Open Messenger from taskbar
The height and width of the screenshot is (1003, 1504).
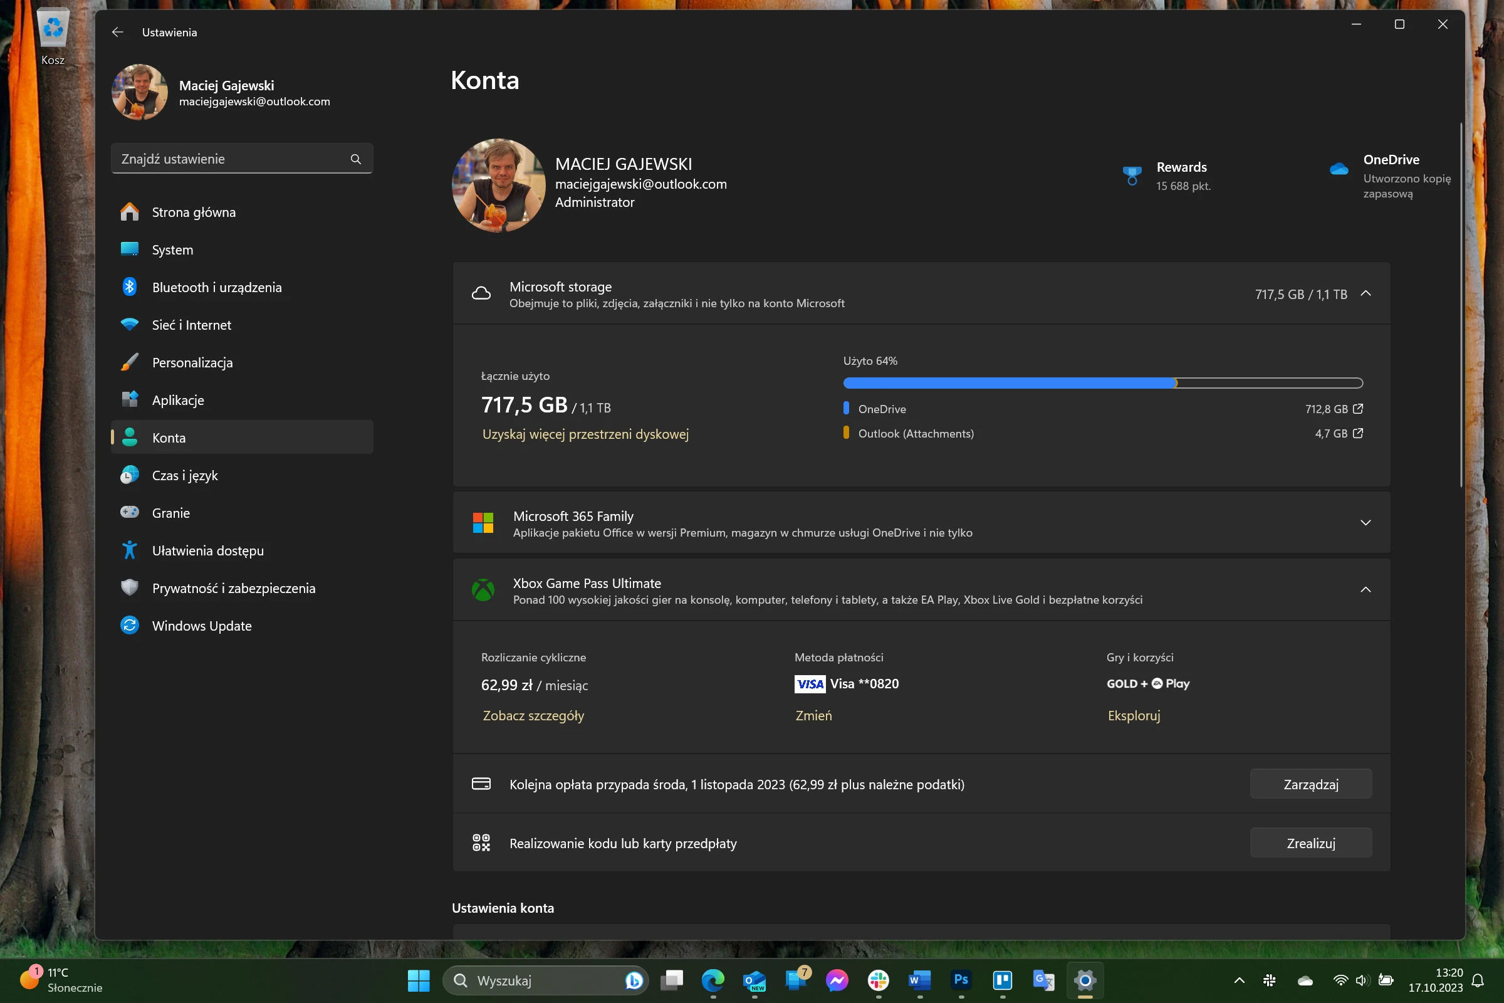(x=837, y=980)
